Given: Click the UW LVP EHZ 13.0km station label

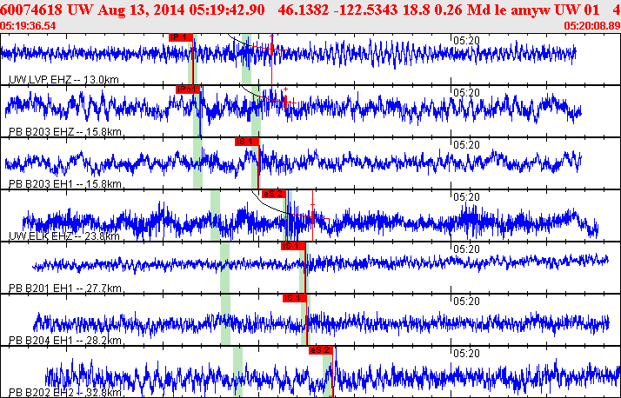Looking at the screenshot, I should click(63, 80).
